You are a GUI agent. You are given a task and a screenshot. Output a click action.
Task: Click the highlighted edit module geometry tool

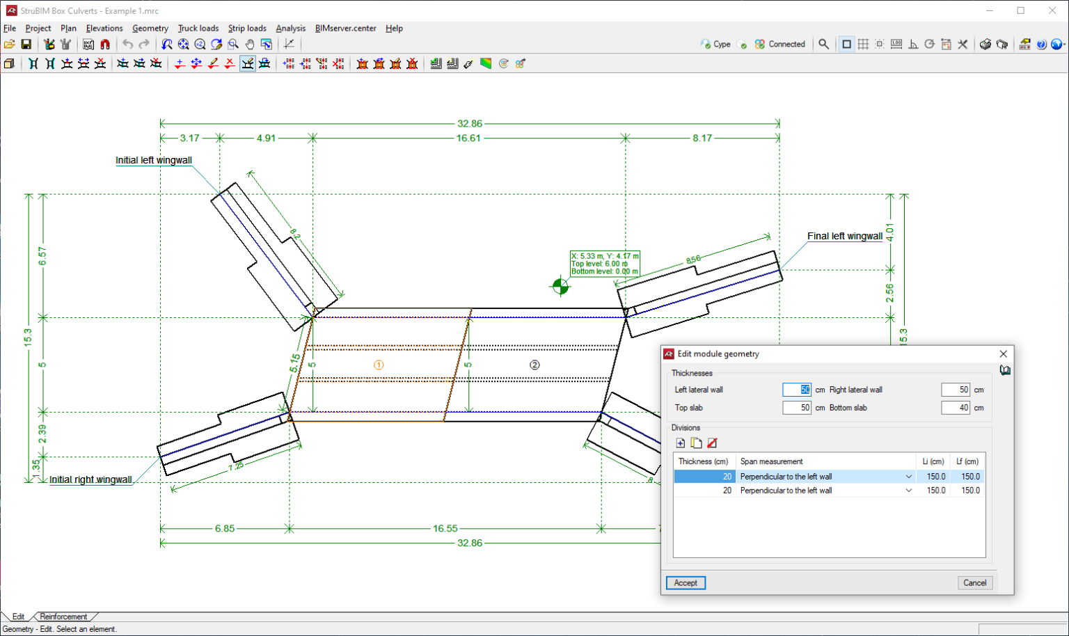(x=248, y=63)
